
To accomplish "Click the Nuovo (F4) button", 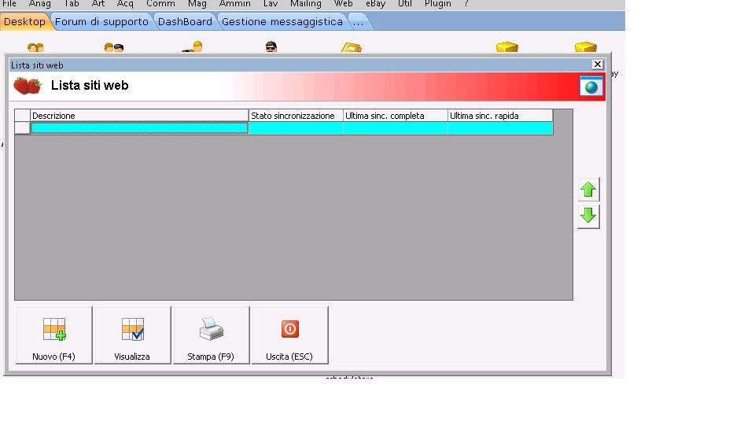I will 54,335.
